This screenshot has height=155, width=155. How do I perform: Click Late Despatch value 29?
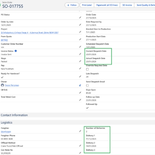(x=87, y=77)
